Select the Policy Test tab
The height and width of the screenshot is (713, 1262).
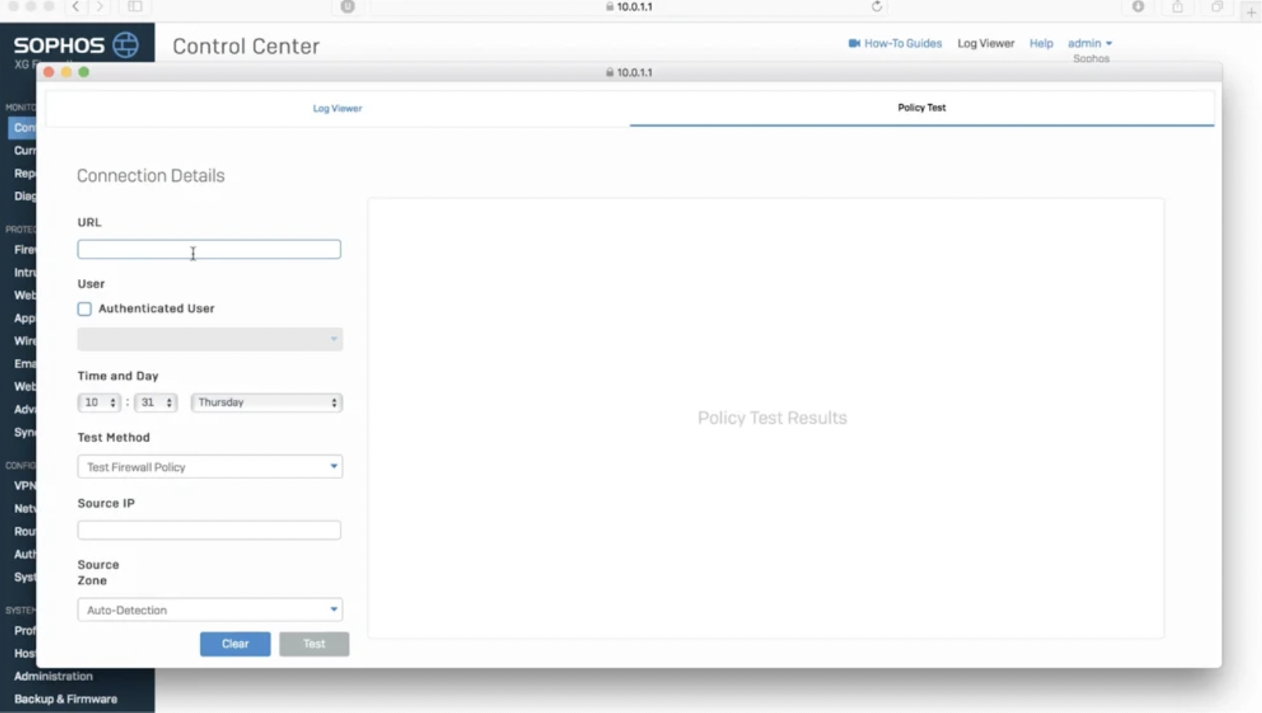(922, 108)
